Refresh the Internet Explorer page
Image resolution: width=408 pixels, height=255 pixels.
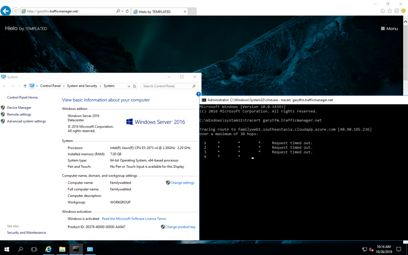pos(127,11)
